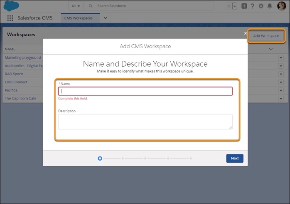Click the Next button
Viewport: 290px width, 204px height.
pyautogui.click(x=235, y=158)
